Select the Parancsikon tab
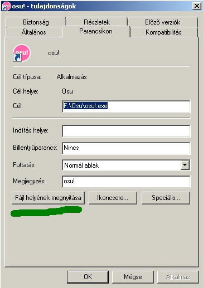Image resolution: width=203 pixels, height=288 pixels. click(x=96, y=31)
